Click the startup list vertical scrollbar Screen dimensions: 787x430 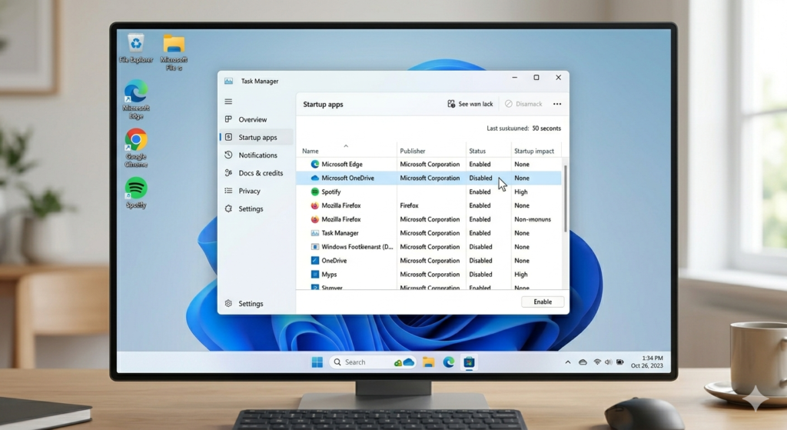point(566,198)
